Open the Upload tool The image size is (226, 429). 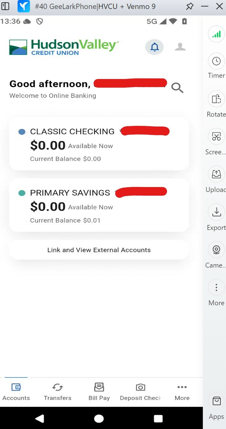(x=216, y=180)
